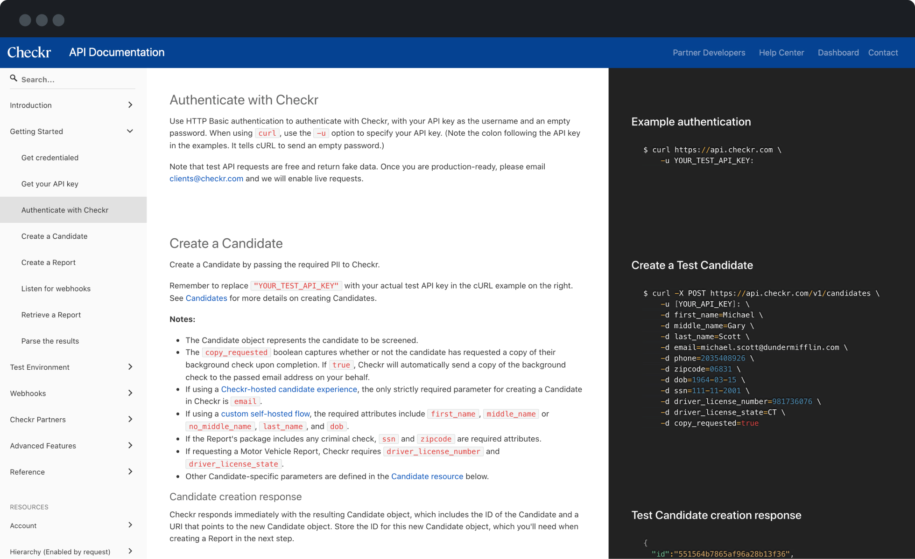Click the Getting Started sidebar label
The image size is (915, 559).
coord(36,131)
